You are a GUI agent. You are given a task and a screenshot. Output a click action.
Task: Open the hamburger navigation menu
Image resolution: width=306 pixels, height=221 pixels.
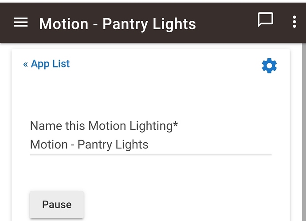tap(20, 22)
